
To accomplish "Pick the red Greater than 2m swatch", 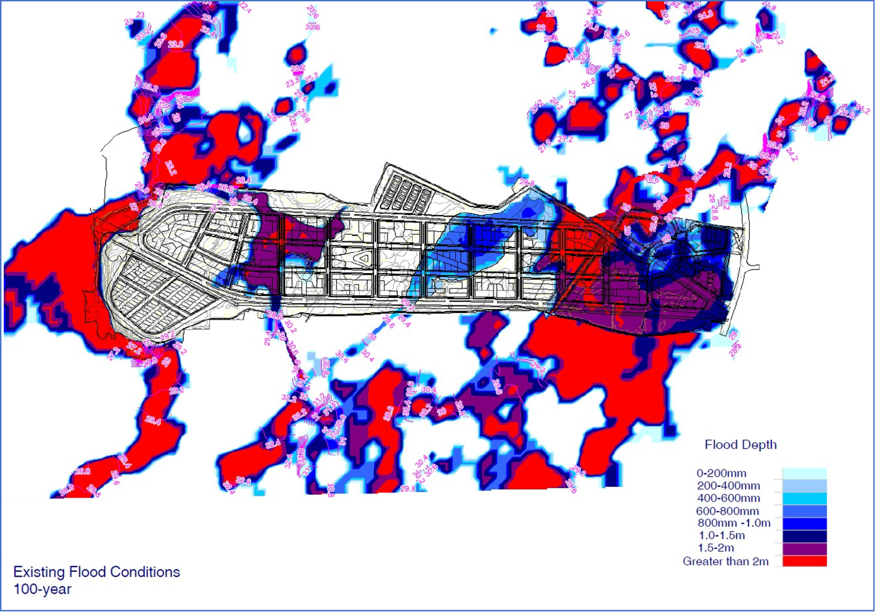I will point(804,561).
